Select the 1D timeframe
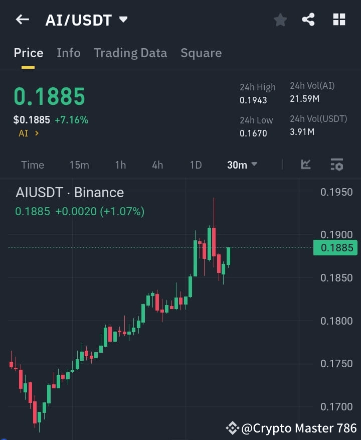 tap(196, 165)
